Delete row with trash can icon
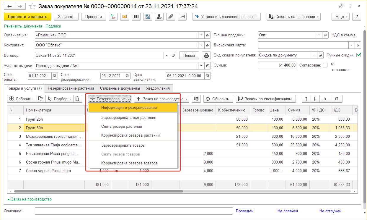Screen dimensions: 367x220 pos(77,99)
